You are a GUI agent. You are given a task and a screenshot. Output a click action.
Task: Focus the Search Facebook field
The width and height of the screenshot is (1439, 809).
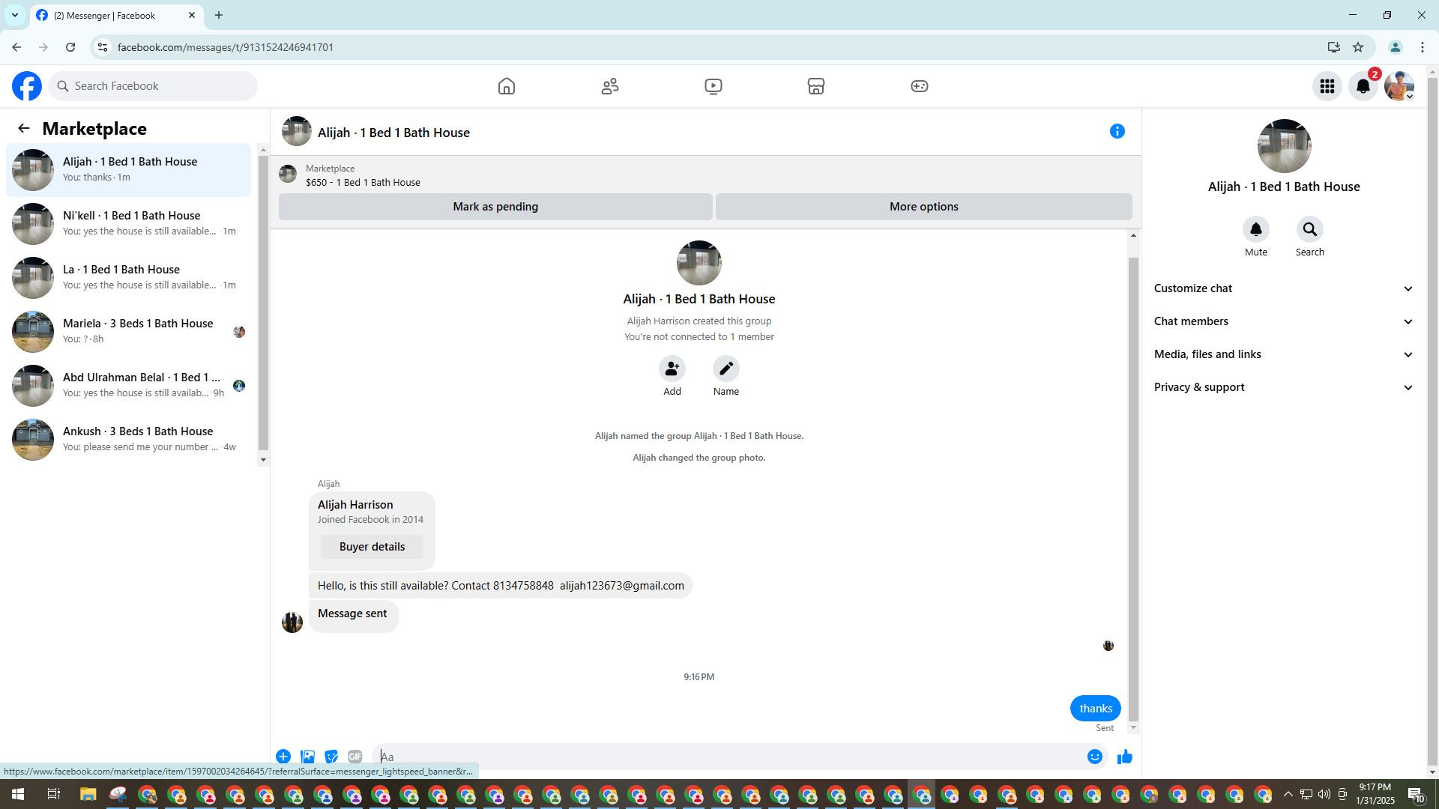pyautogui.click(x=153, y=86)
